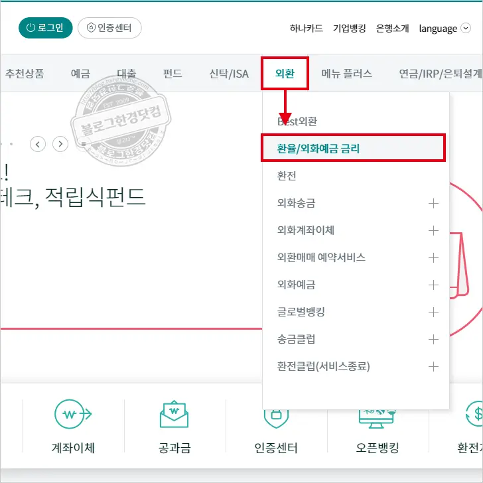
Task: Click the 인증센터 shield icon at bottom
Action: point(276,418)
